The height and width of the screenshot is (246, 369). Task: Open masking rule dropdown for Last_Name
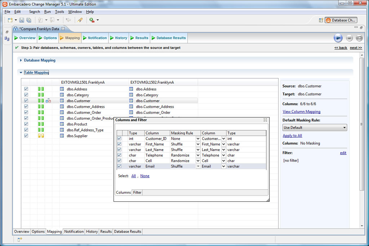[x=198, y=149]
